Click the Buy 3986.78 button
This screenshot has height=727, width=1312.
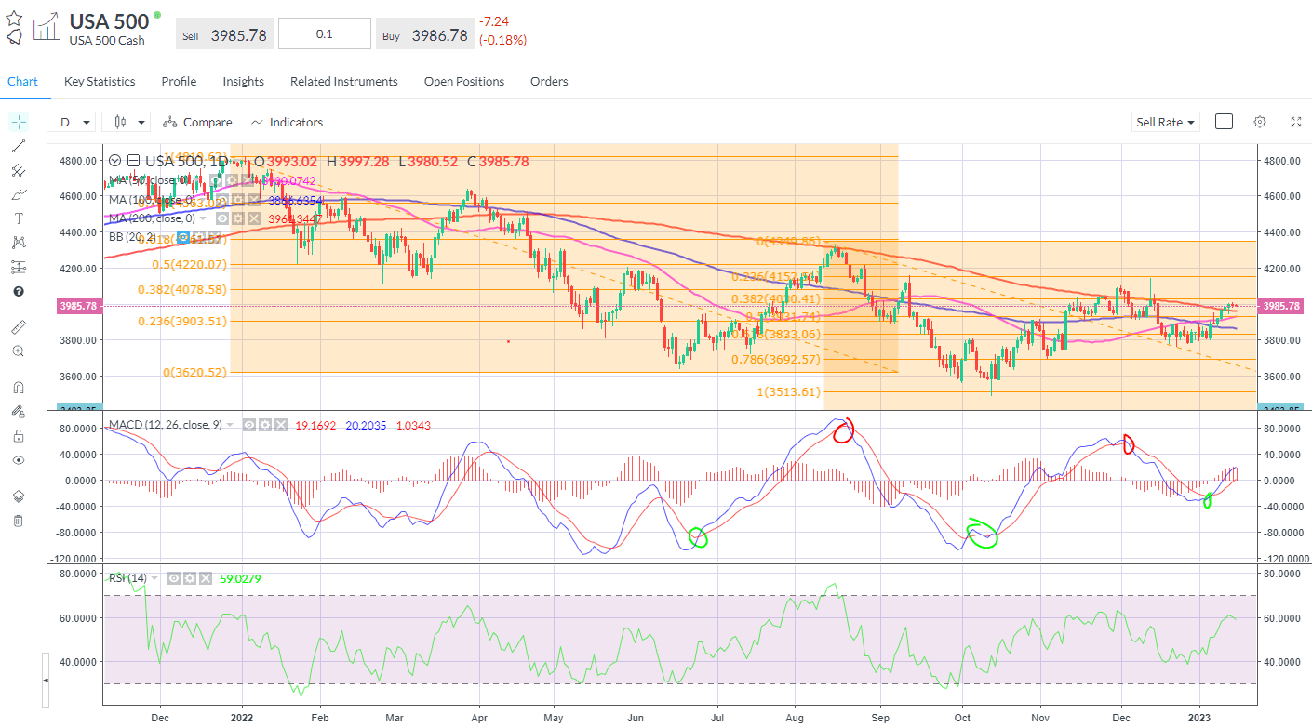(424, 34)
